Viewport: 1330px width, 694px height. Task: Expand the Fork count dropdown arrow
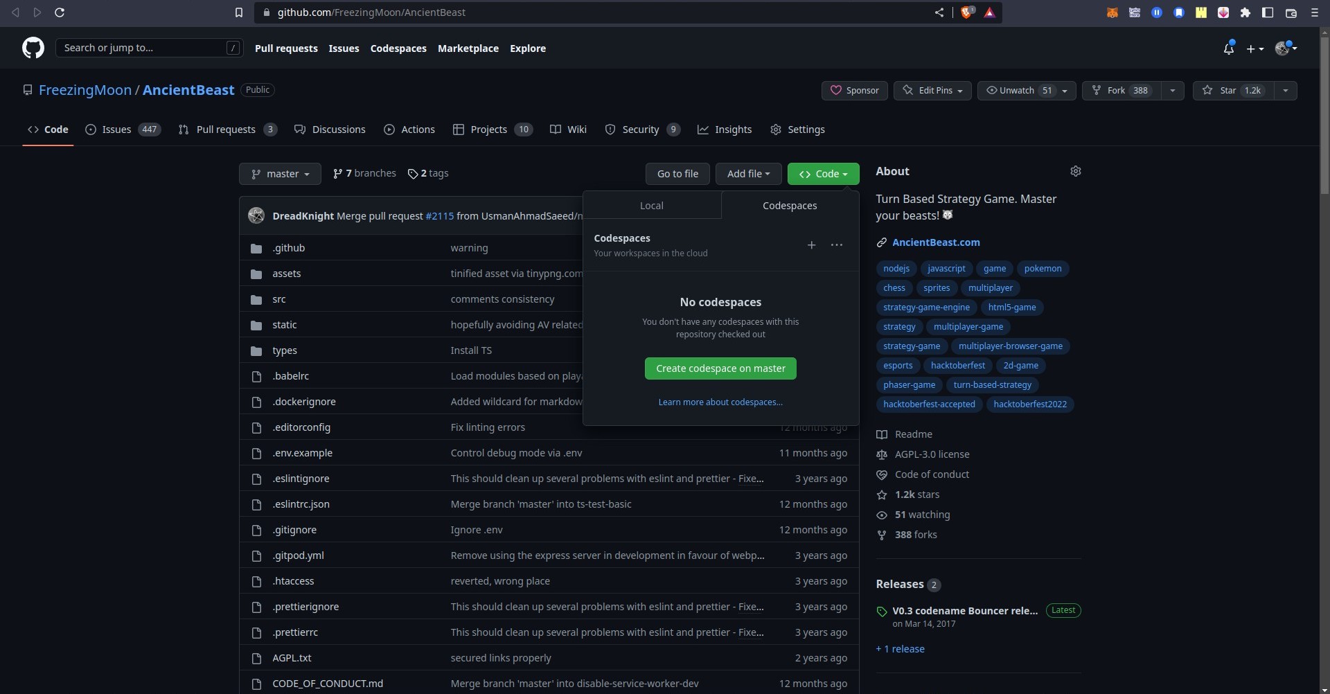click(1171, 90)
